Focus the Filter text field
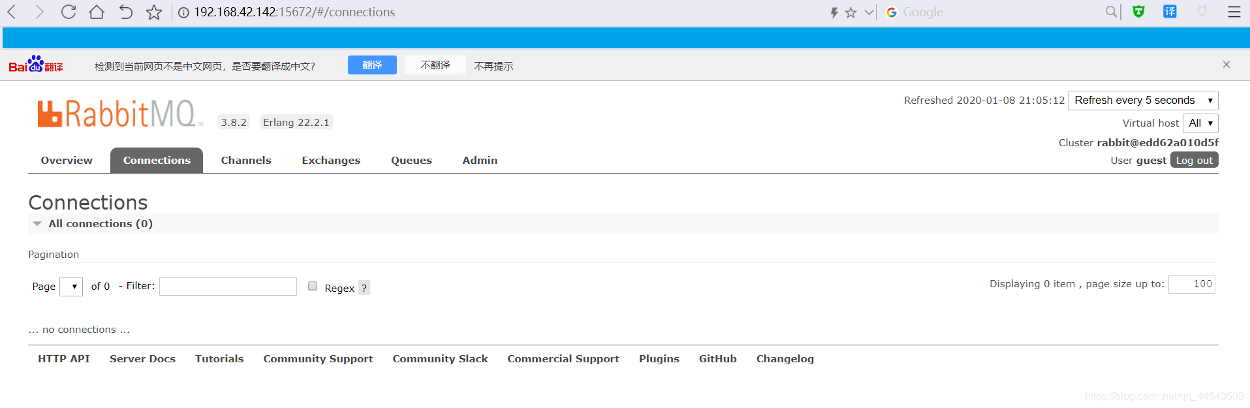 click(228, 287)
